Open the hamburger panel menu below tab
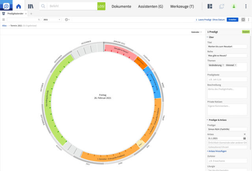Image resolution: width=252 pixels, height=171 pixels. click(x=4, y=20)
